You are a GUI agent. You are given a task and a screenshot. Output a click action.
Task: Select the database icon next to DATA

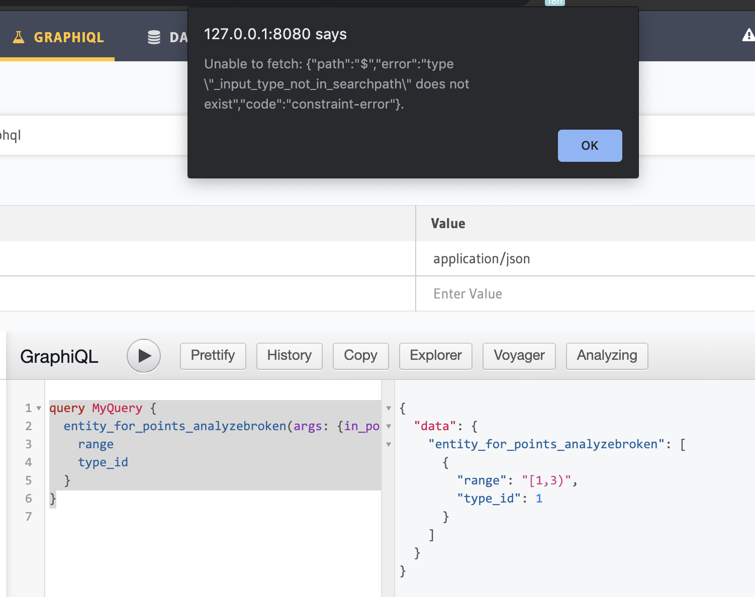(x=153, y=36)
